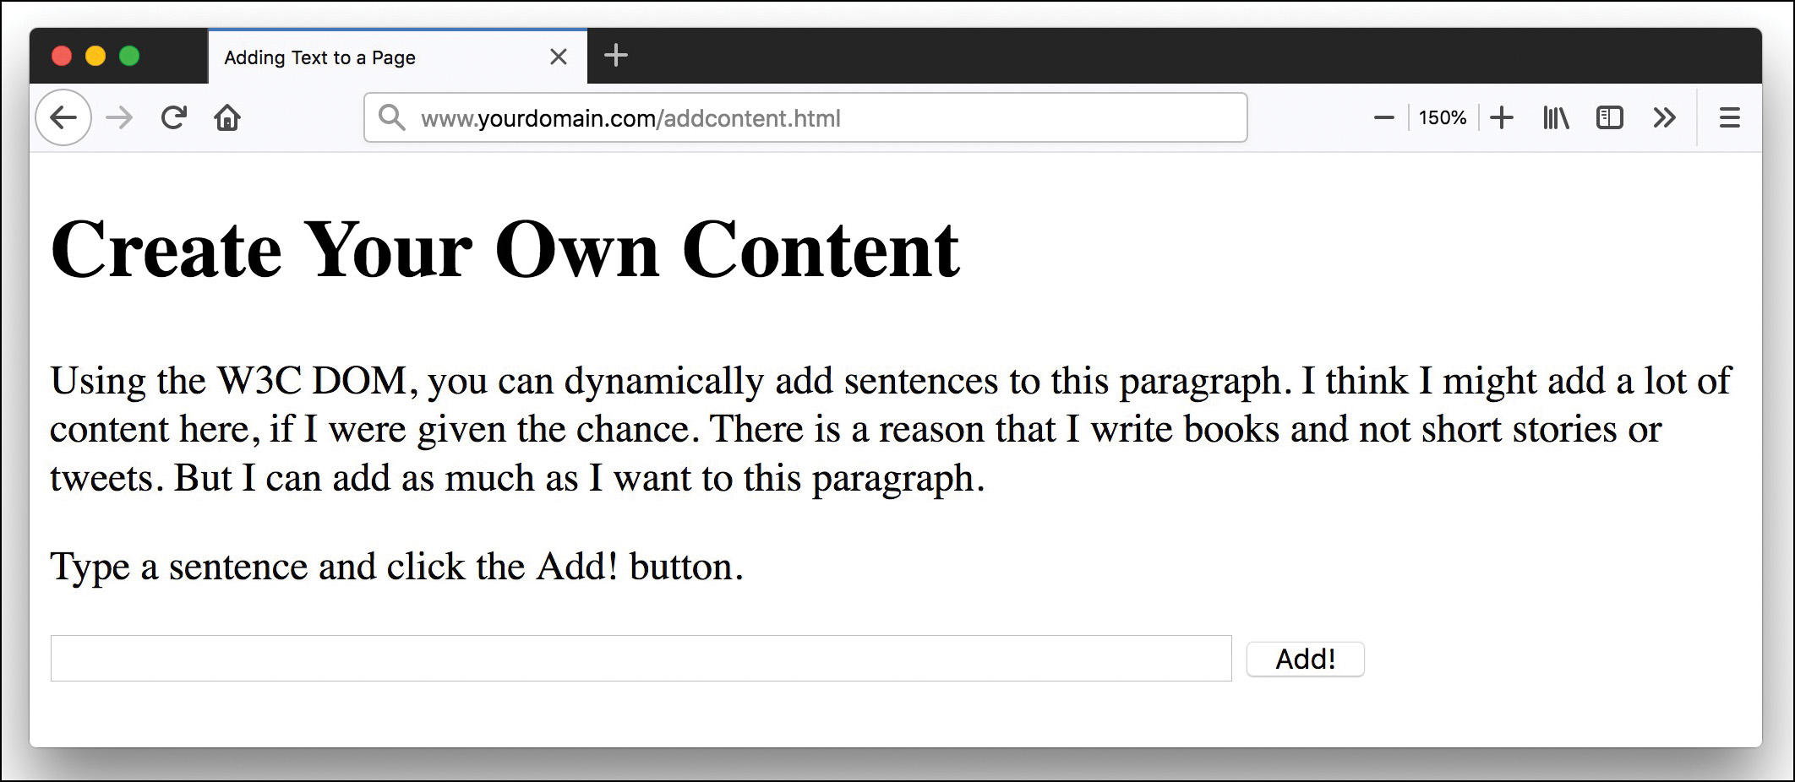Click the search magnifier in the address bar
Viewport: 1795px width, 782px height.
pyautogui.click(x=391, y=117)
